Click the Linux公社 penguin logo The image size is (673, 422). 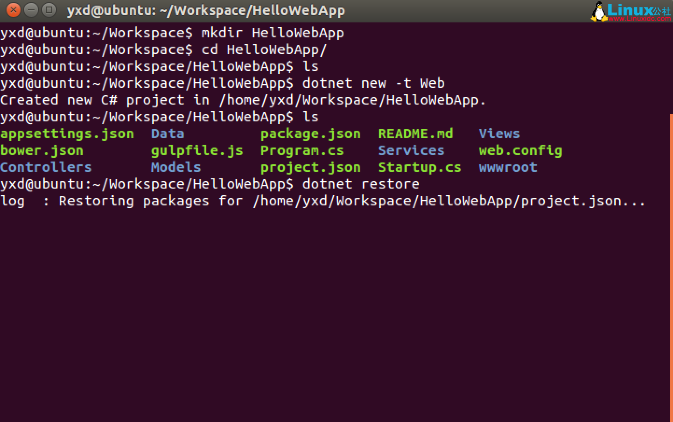click(x=599, y=10)
